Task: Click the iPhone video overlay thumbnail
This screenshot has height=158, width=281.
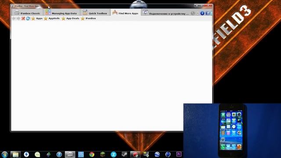Action: pos(232,131)
